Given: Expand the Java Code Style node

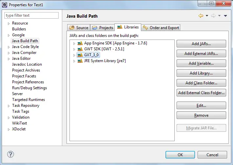Looking at the screenshot, I should 9,47.
